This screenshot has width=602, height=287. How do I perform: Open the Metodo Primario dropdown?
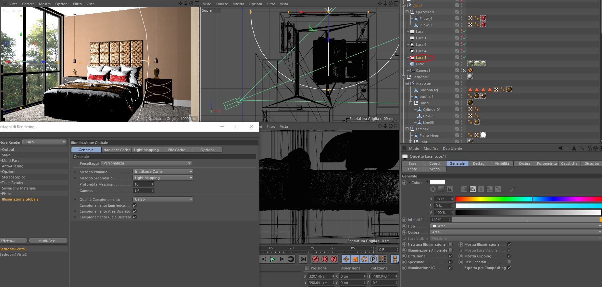point(163,172)
